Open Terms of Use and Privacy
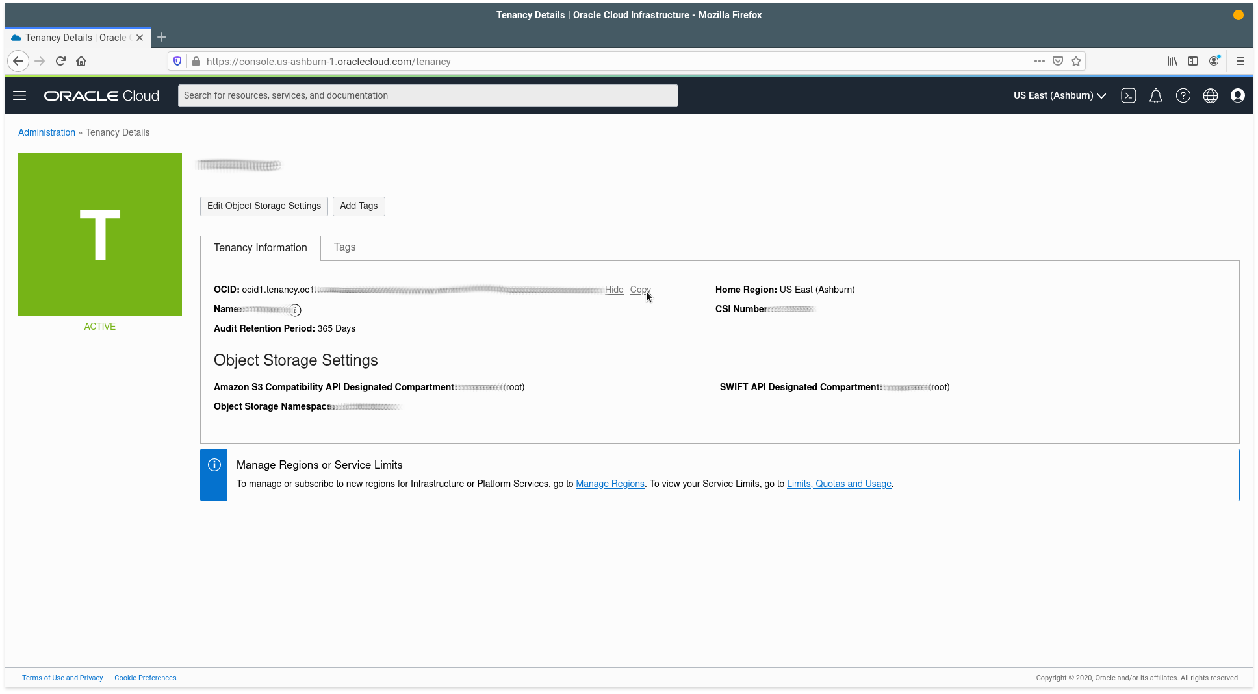 point(62,678)
